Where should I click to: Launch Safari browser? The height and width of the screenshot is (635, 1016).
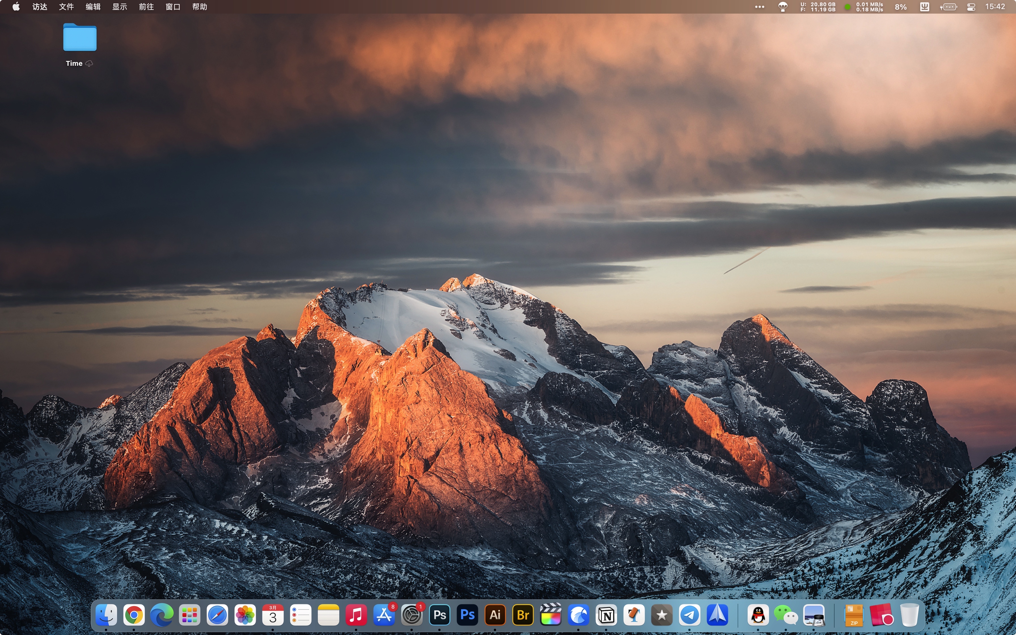[217, 614]
